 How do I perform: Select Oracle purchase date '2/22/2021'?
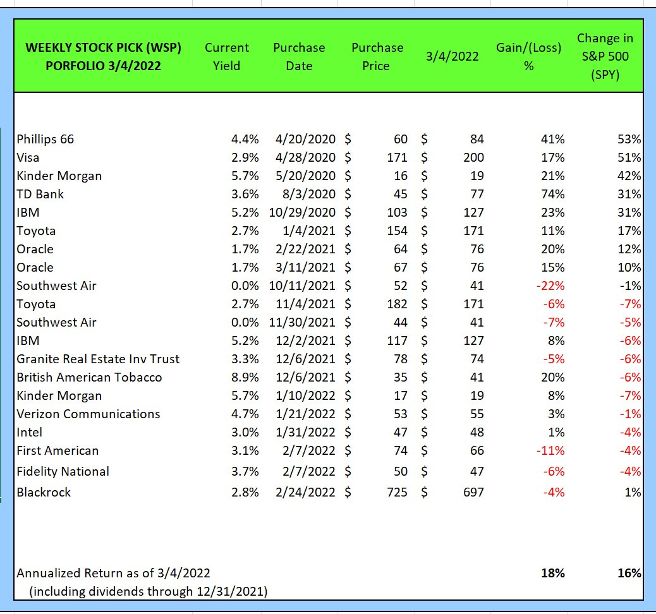[x=305, y=249]
